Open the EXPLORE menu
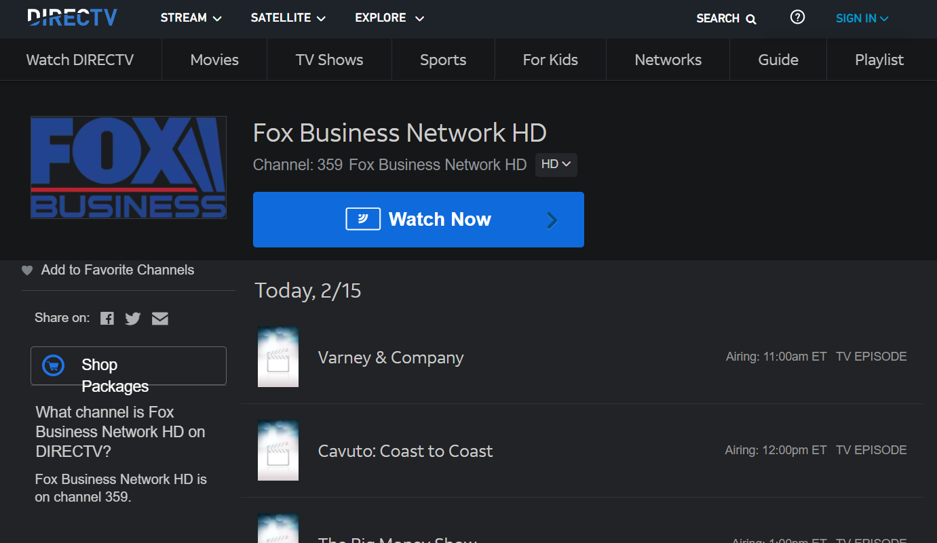Viewport: 937px width, 543px height. coord(389,18)
